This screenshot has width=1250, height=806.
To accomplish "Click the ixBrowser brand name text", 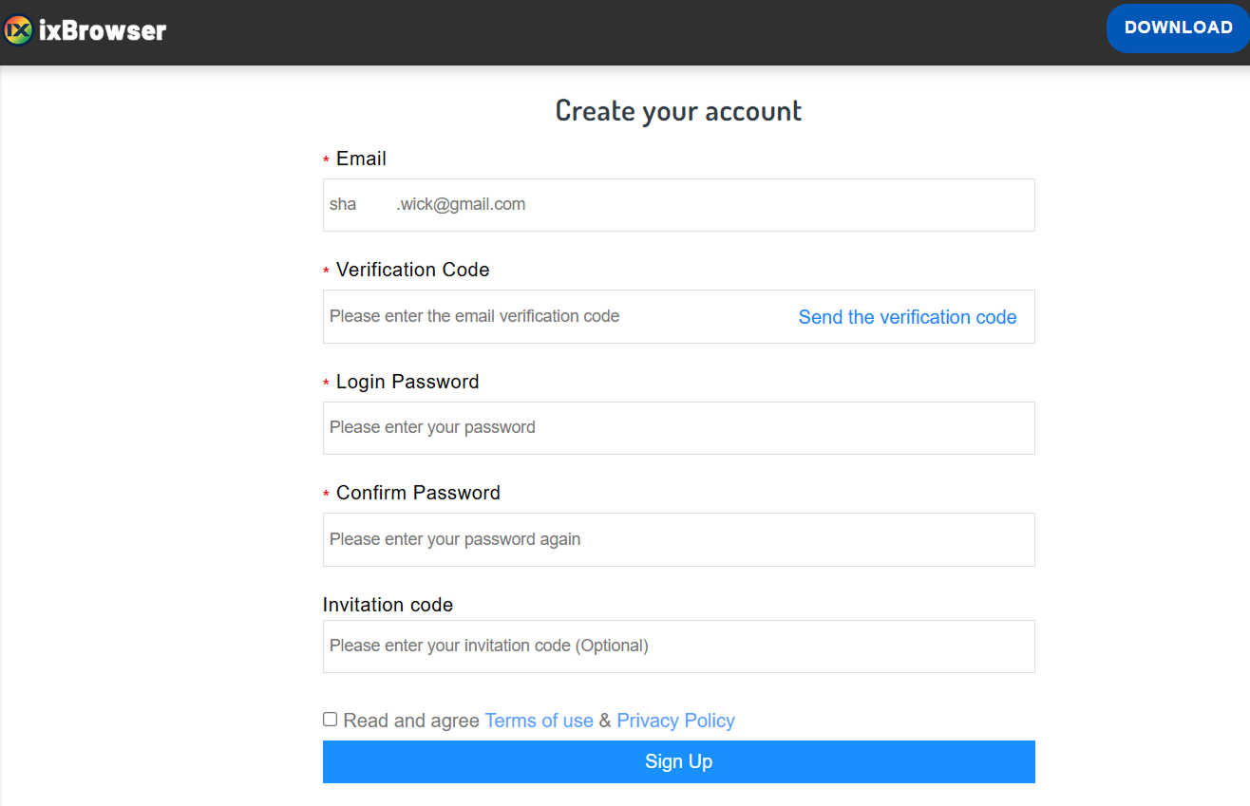I will (x=103, y=30).
